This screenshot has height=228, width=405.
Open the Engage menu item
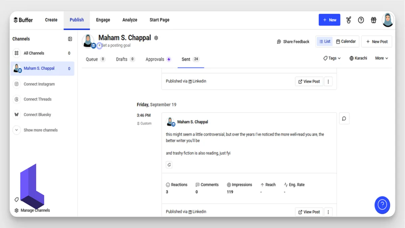(103, 20)
